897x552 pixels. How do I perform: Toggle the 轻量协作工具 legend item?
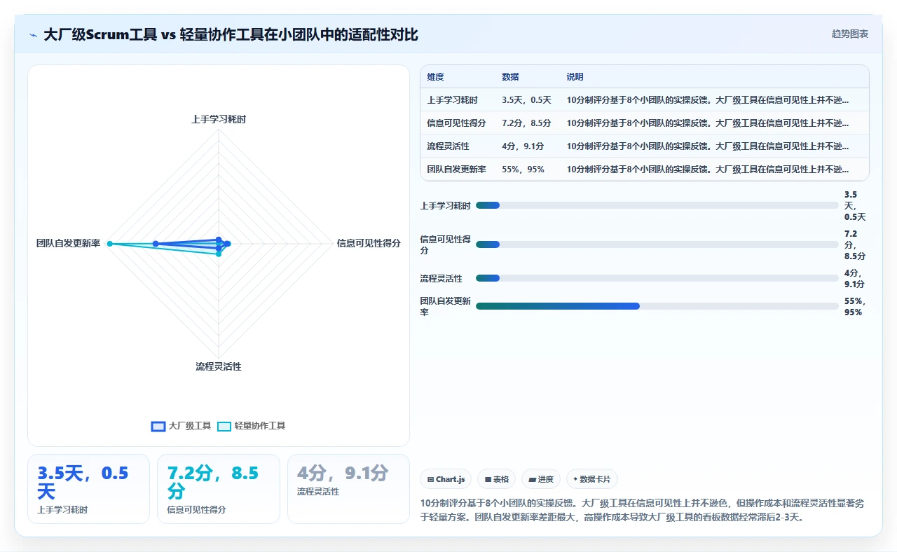(x=252, y=426)
